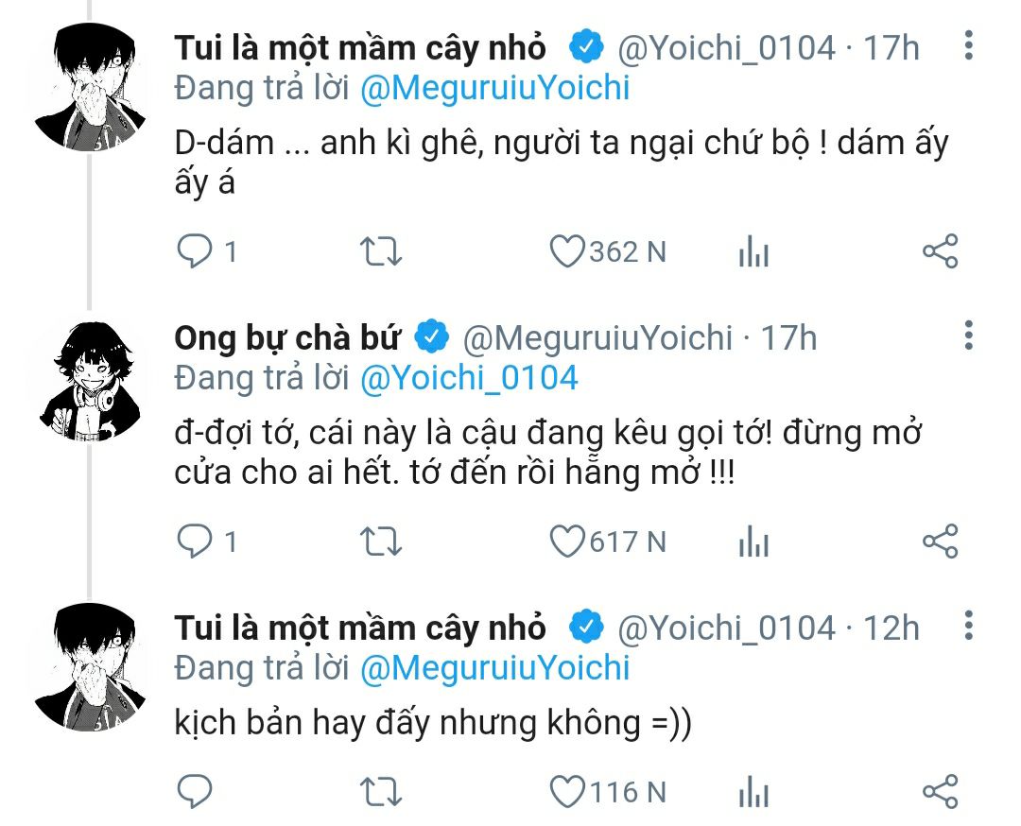Reply to the "kịch bản hay đấy" tweet

pyautogui.click(x=196, y=792)
